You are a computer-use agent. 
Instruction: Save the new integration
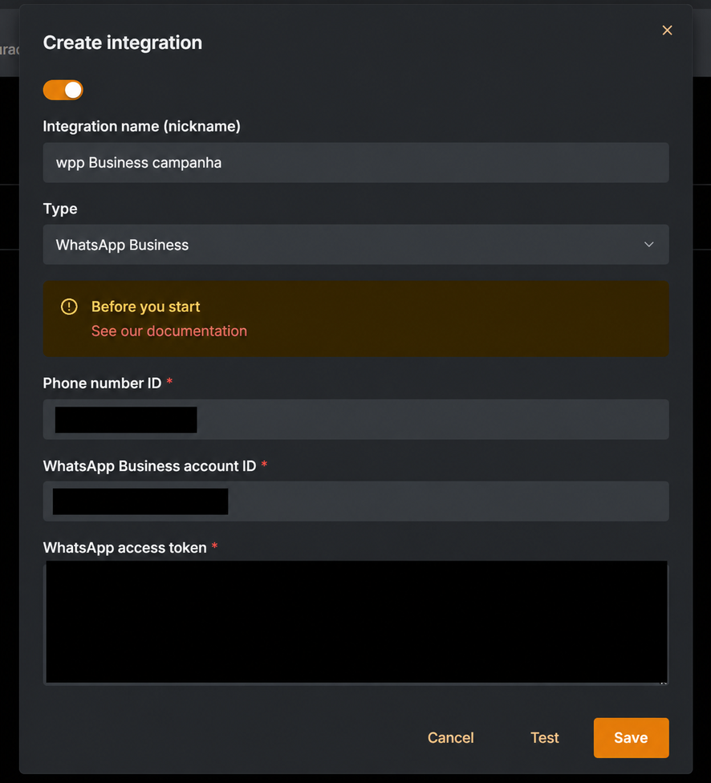click(x=631, y=738)
